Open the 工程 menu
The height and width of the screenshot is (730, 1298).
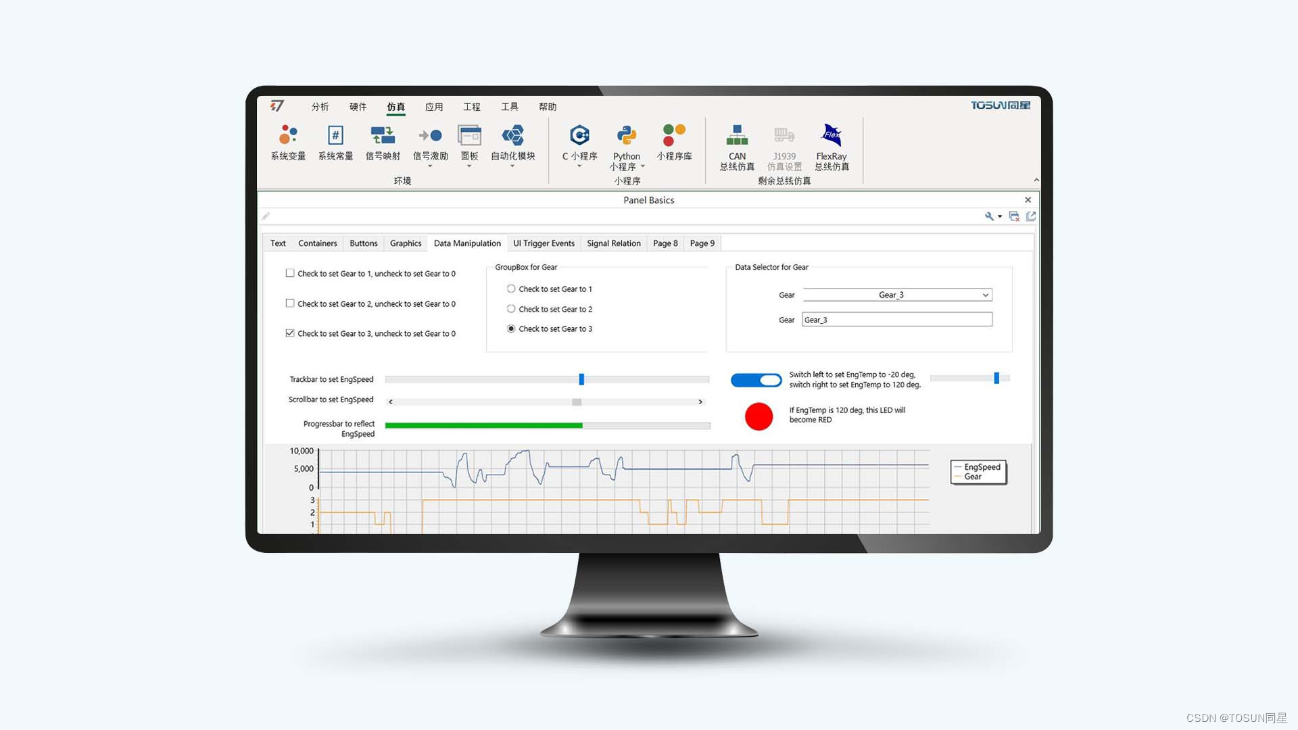[471, 107]
